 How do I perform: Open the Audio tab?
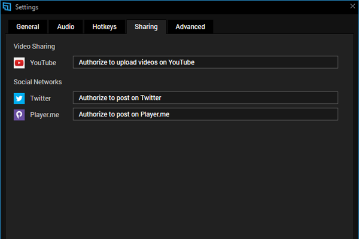point(66,27)
